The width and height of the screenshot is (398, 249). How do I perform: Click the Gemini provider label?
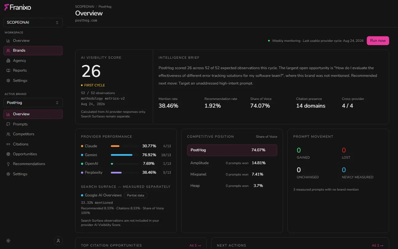click(x=91, y=155)
